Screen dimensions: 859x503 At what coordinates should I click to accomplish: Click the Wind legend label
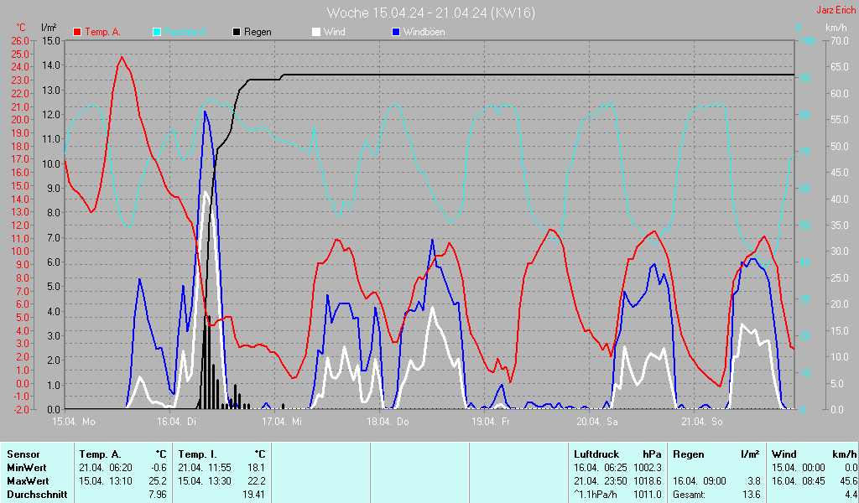[334, 33]
